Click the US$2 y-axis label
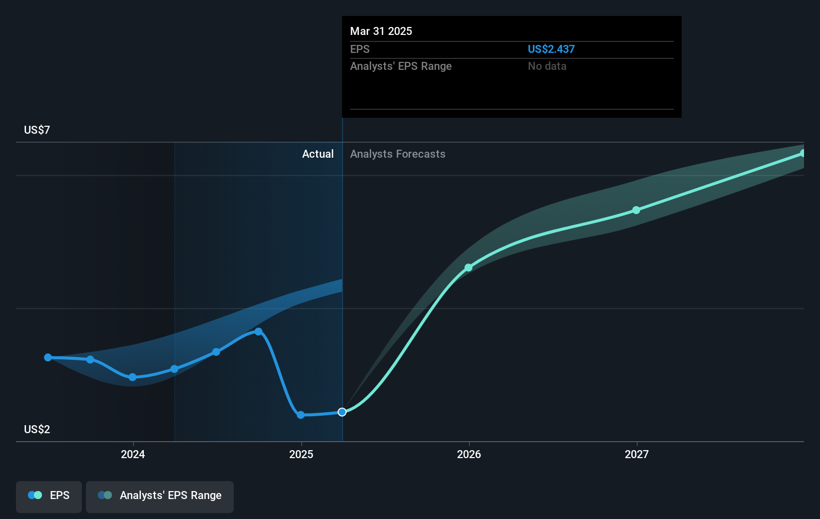Viewport: 820px width, 519px height. tap(37, 429)
